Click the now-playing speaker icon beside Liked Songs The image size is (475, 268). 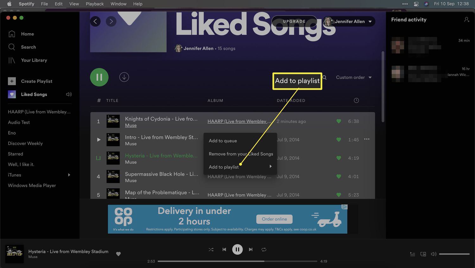pyautogui.click(x=69, y=94)
